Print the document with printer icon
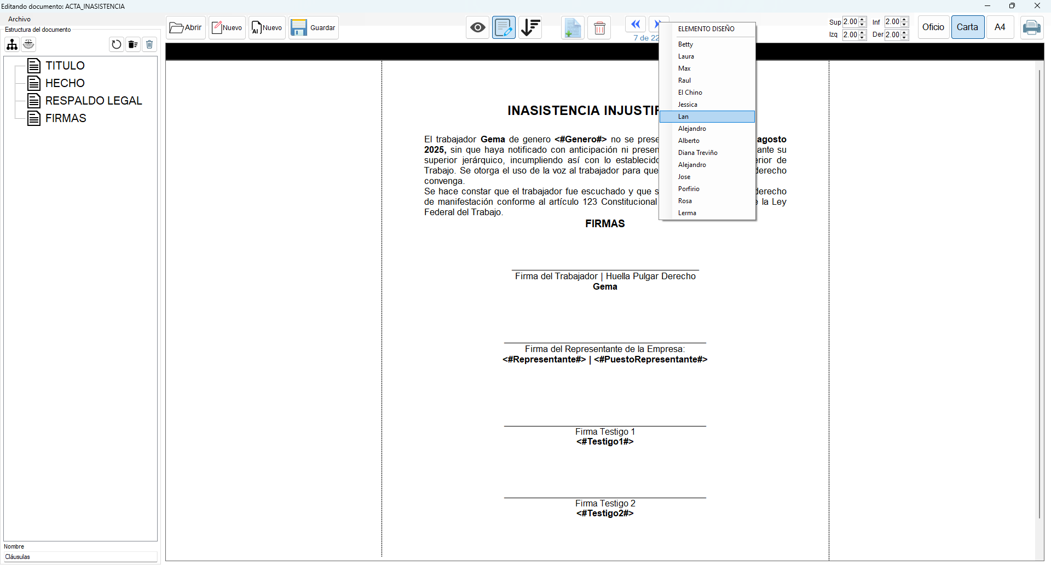The height and width of the screenshot is (565, 1051). [1032, 27]
